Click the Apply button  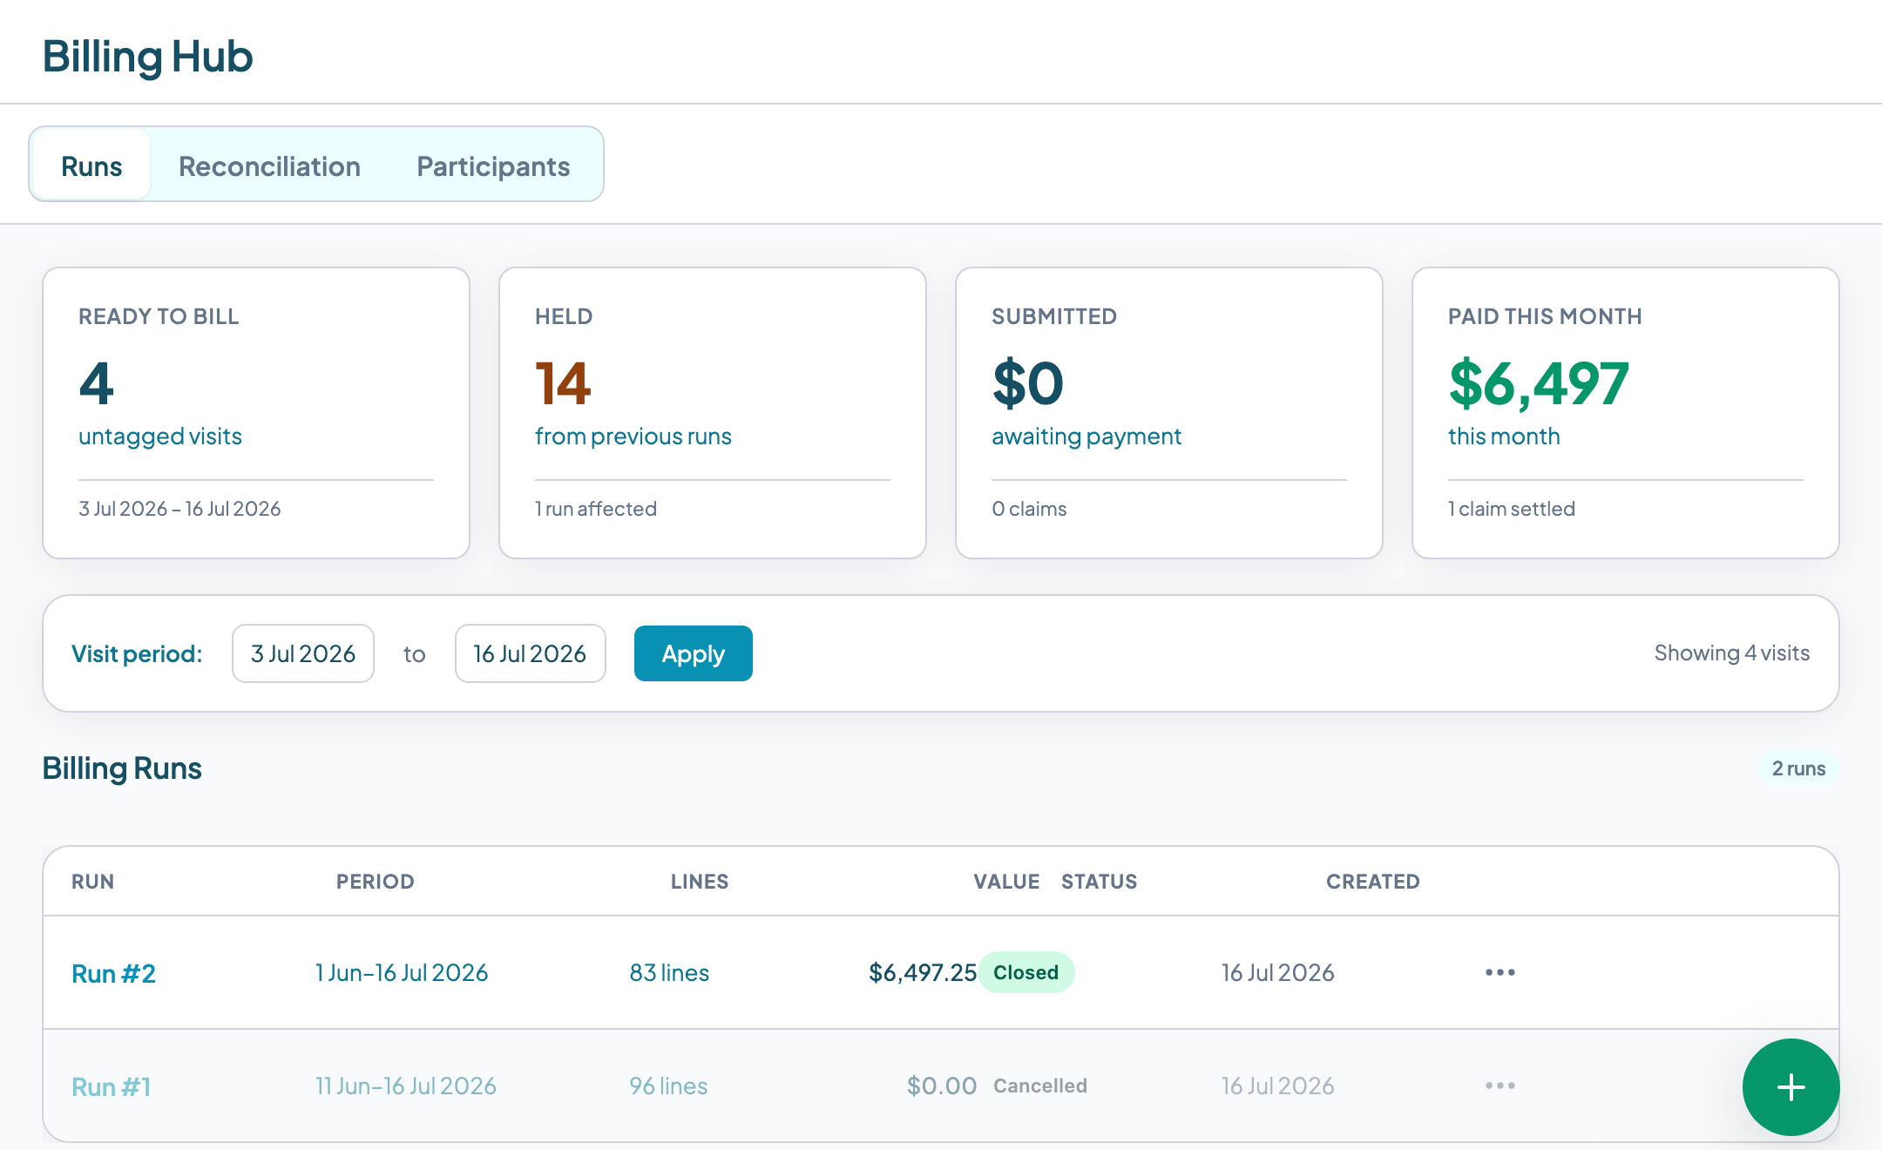click(693, 653)
